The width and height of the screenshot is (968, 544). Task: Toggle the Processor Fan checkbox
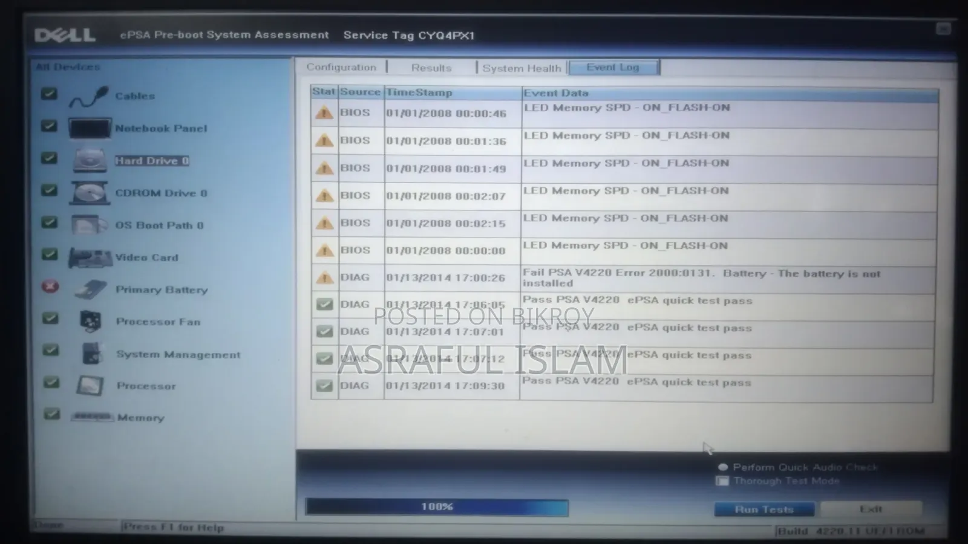tap(50, 319)
